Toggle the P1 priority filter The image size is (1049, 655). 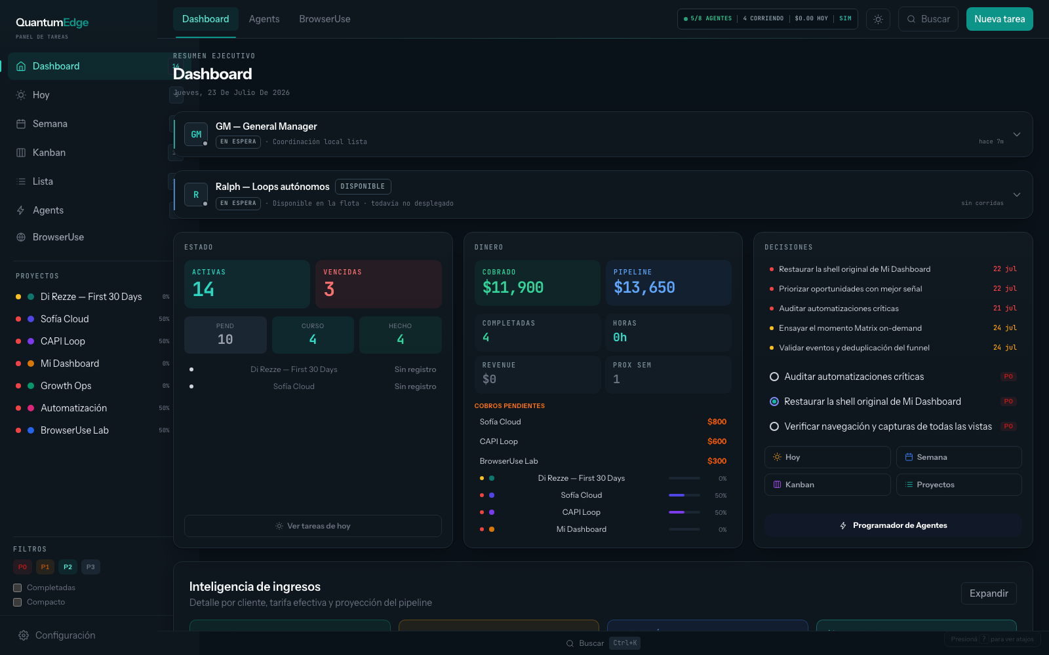(45, 567)
